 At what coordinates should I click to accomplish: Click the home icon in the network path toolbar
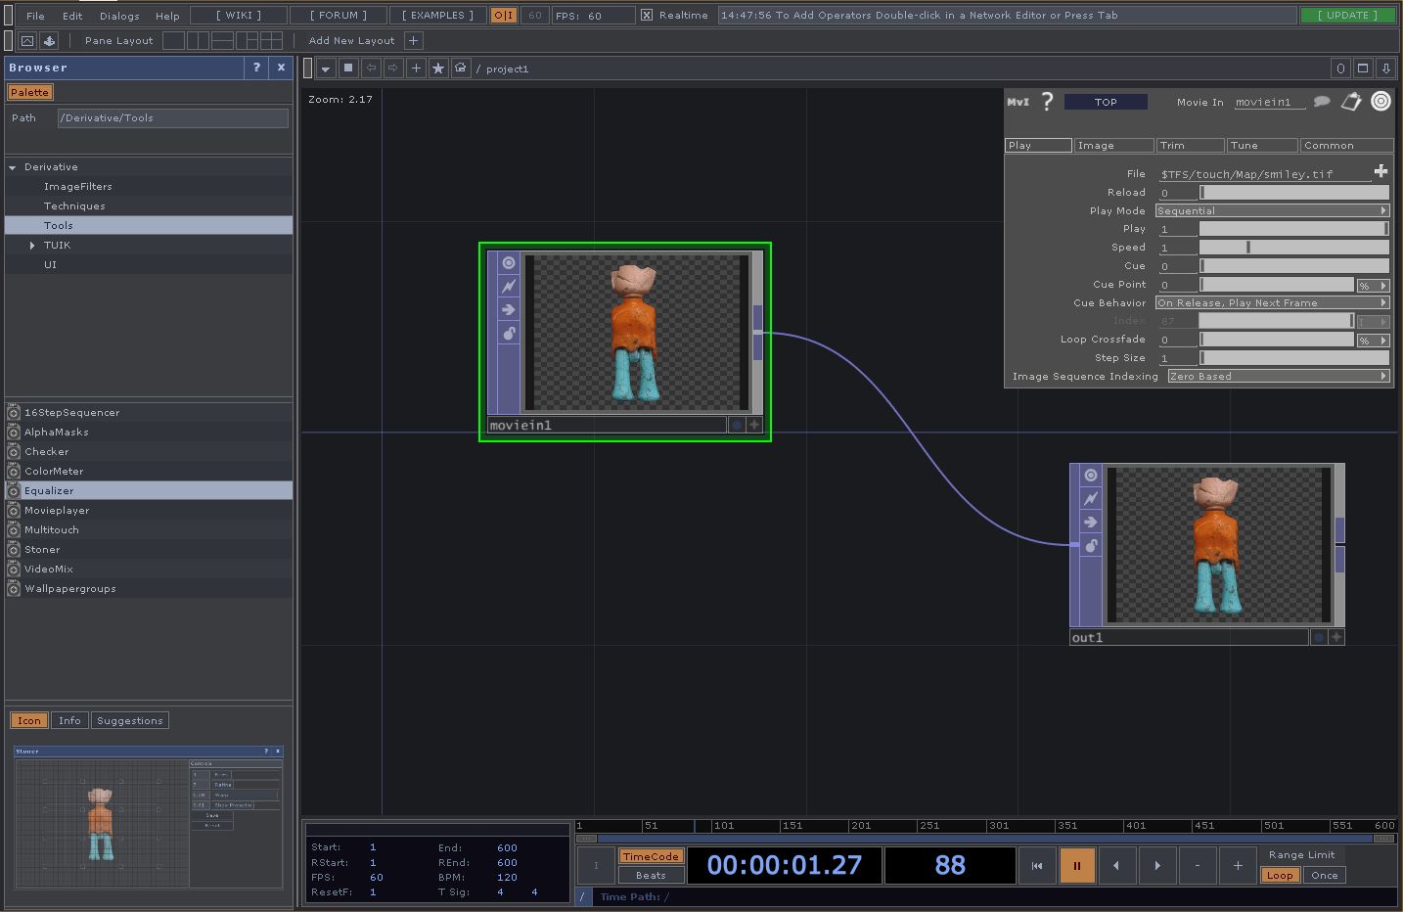click(460, 68)
